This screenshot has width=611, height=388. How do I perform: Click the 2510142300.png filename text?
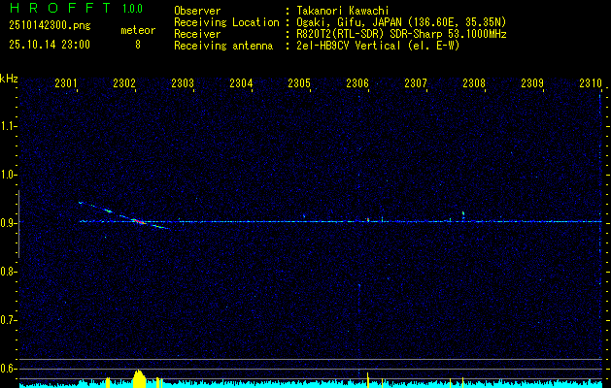(x=50, y=26)
